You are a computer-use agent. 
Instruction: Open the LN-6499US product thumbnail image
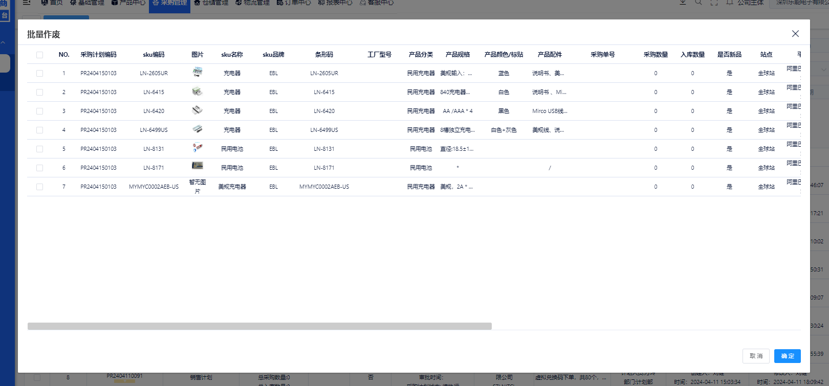tap(198, 129)
